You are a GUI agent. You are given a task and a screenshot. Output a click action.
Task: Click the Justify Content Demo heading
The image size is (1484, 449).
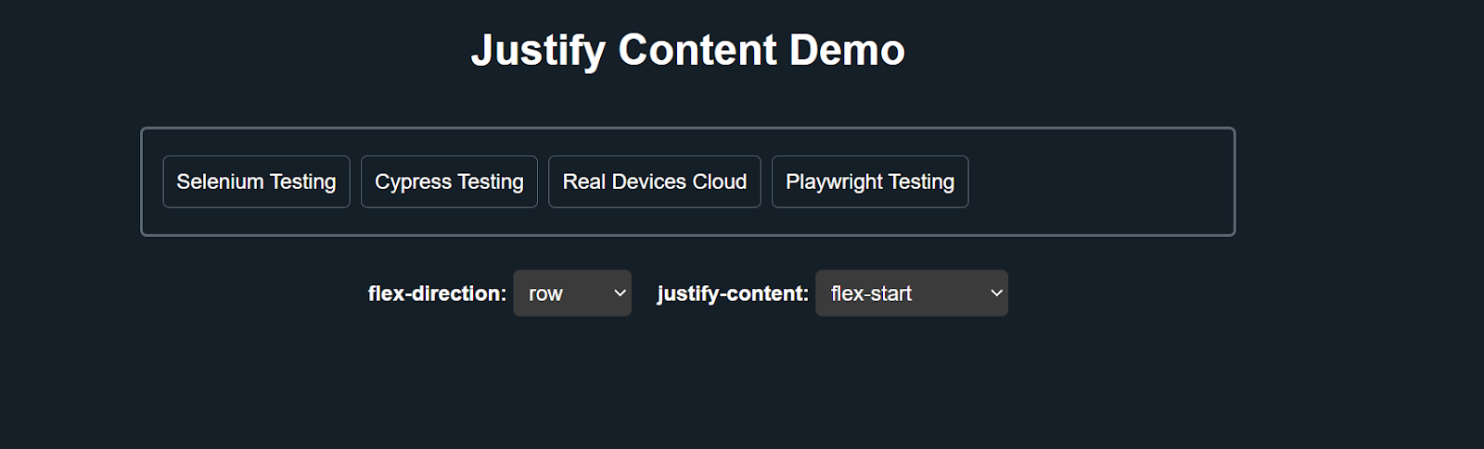(687, 50)
